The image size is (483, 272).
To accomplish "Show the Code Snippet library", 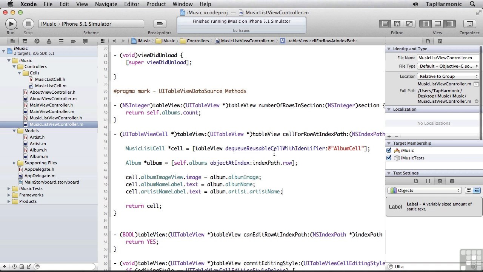I will pyautogui.click(x=428, y=181).
